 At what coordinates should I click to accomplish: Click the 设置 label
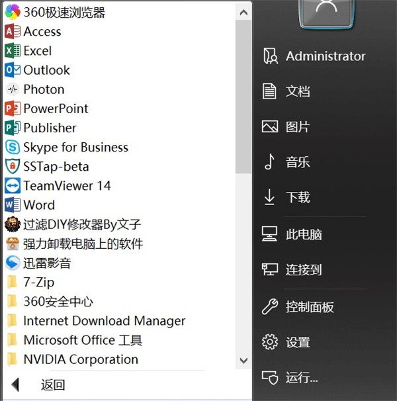[x=298, y=342]
